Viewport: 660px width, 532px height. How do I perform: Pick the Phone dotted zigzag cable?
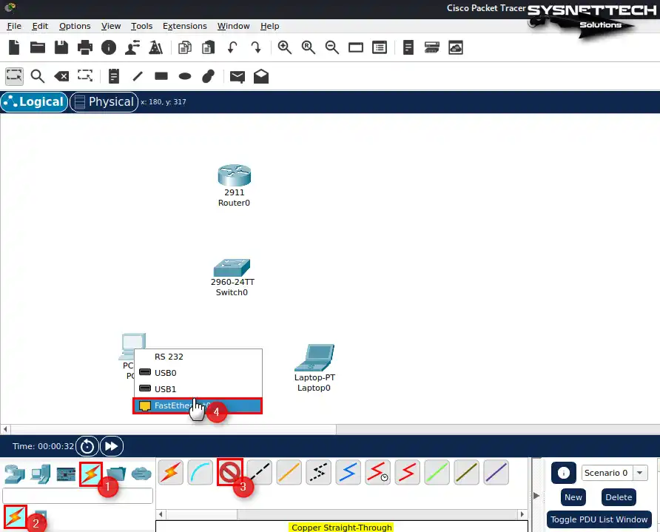tap(319, 472)
